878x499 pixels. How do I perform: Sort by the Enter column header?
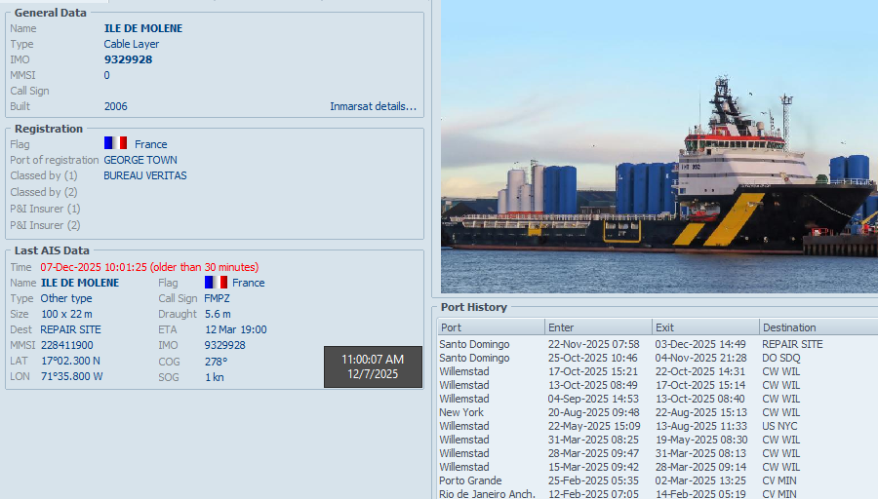(x=599, y=327)
